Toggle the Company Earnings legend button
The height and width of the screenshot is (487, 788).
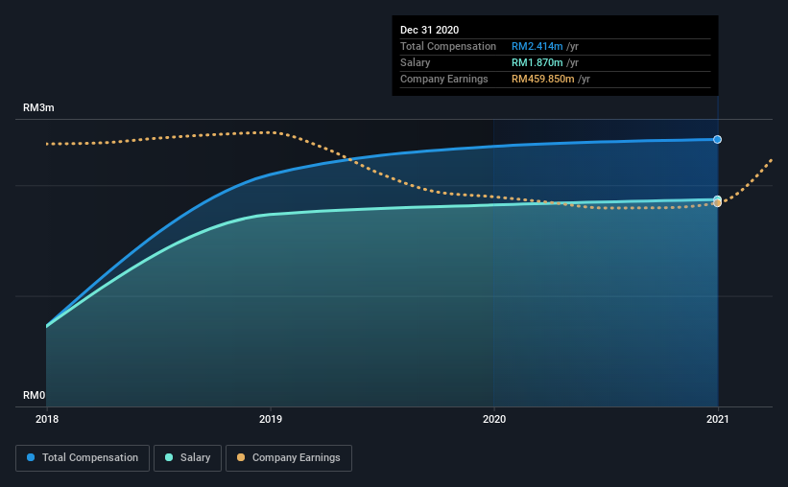[x=289, y=458]
